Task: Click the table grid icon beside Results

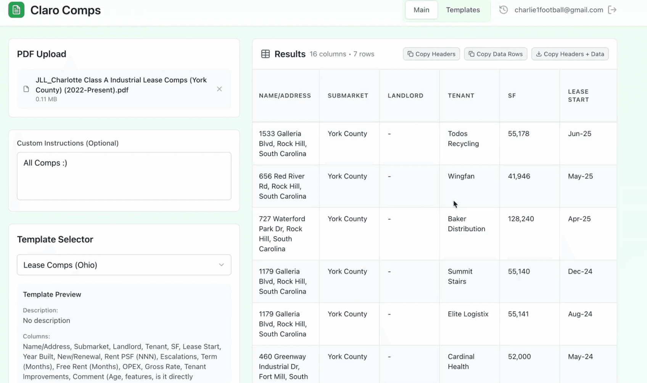Action: click(x=265, y=54)
